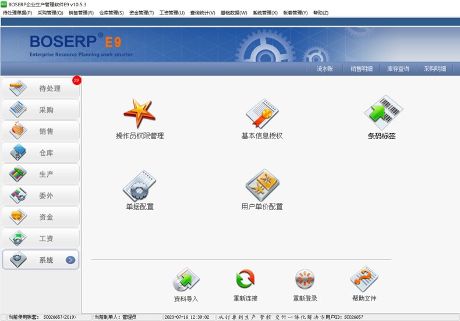
Task: Click the 库存查询 shortcut button
Action: click(x=398, y=69)
